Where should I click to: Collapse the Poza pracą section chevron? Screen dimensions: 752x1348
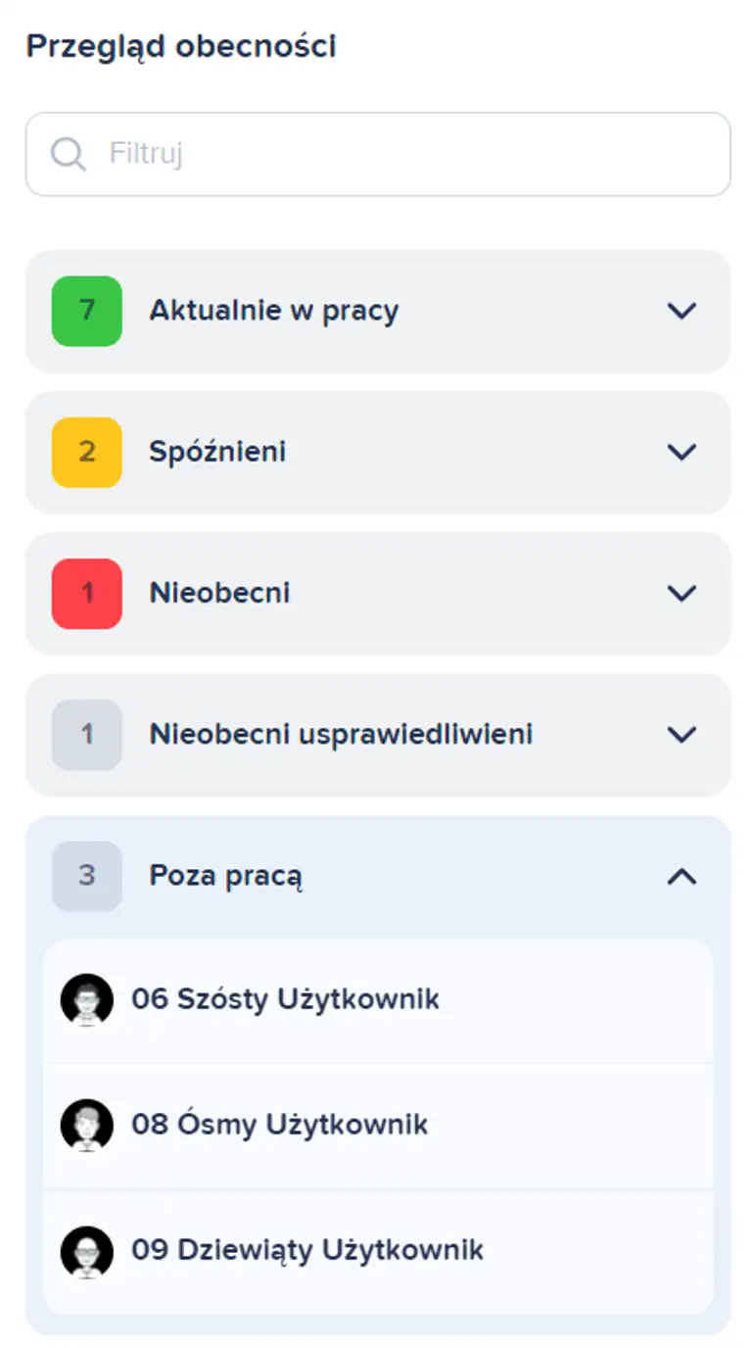click(681, 876)
